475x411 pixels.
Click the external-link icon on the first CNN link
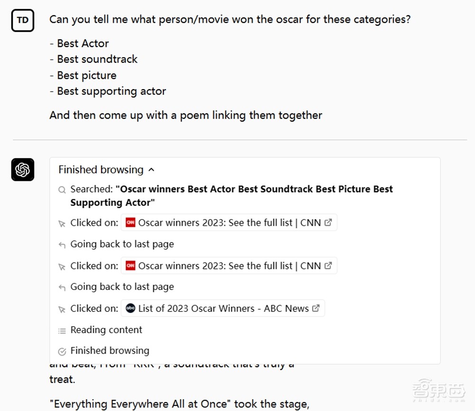click(x=328, y=223)
